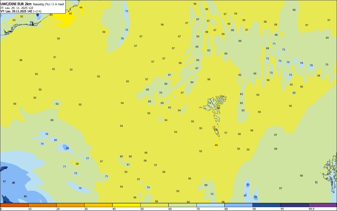Click the 'VT: Lau. 29.11.2025 14Z (+2 h)' line
Viewport: 337px width, 211px height.
point(21,11)
